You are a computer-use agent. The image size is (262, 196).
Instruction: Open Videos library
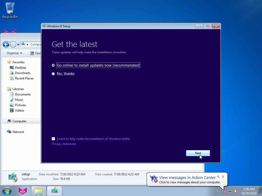[19, 110]
